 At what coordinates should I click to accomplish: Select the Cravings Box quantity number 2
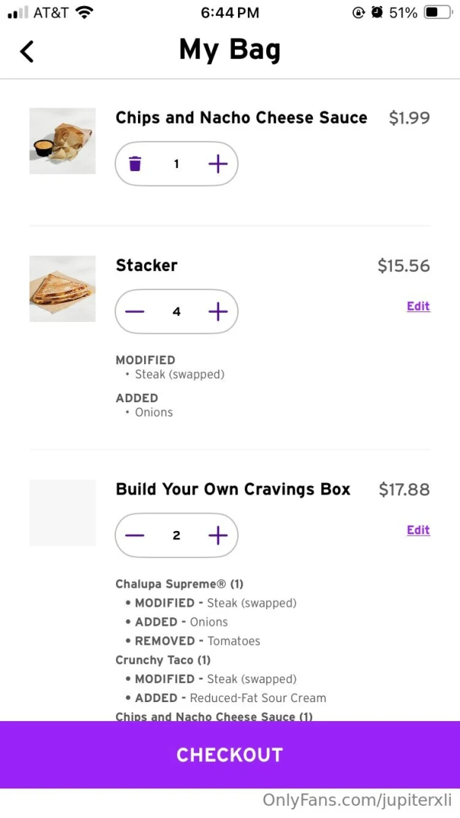(x=176, y=535)
